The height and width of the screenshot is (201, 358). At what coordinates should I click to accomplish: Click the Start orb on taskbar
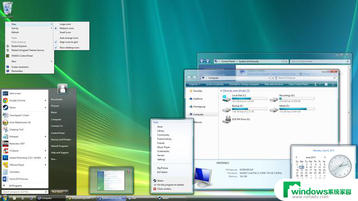tap(4, 198)
